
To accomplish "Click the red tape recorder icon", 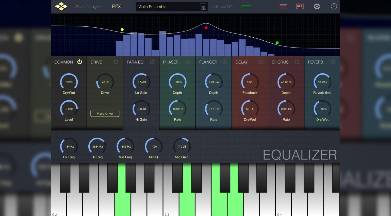I will click(x=300, y=6).
